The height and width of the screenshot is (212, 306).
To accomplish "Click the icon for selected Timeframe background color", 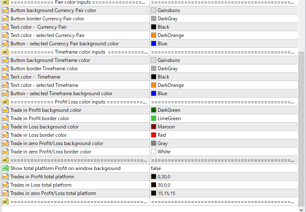I will [x=5, y=94].
